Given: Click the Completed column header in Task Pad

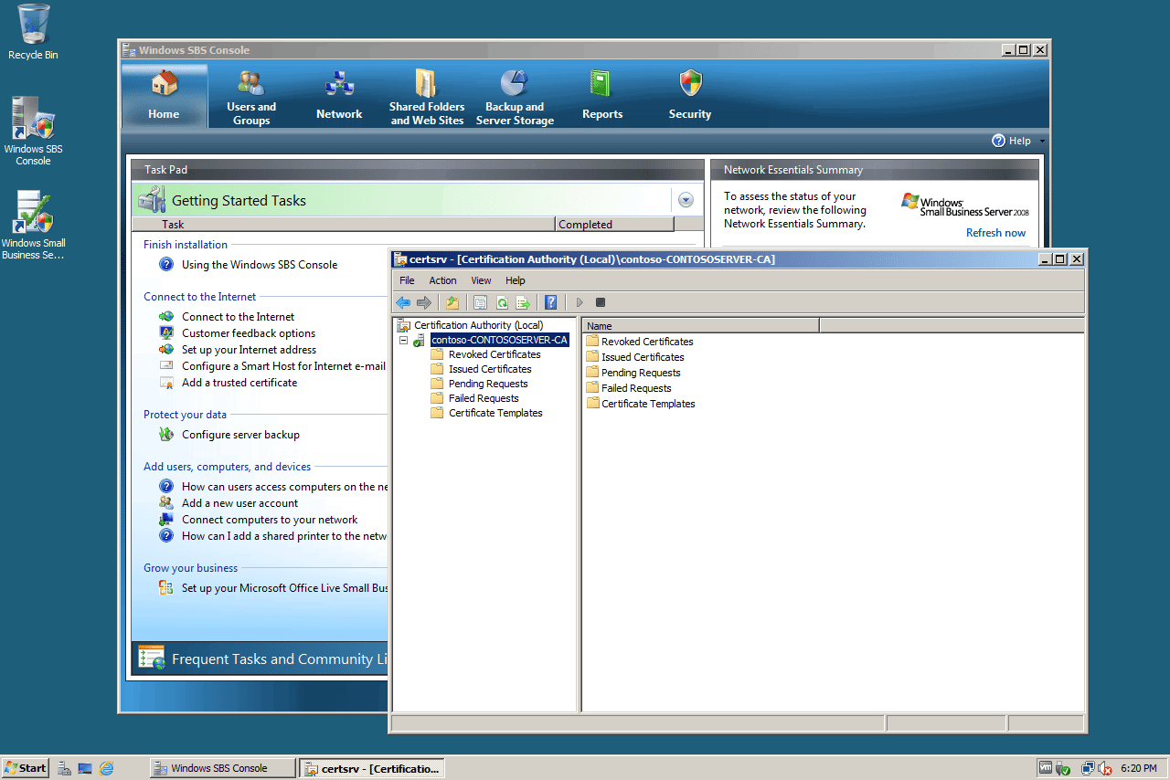Looking at the screenshot, I should [x=614, y=225].
